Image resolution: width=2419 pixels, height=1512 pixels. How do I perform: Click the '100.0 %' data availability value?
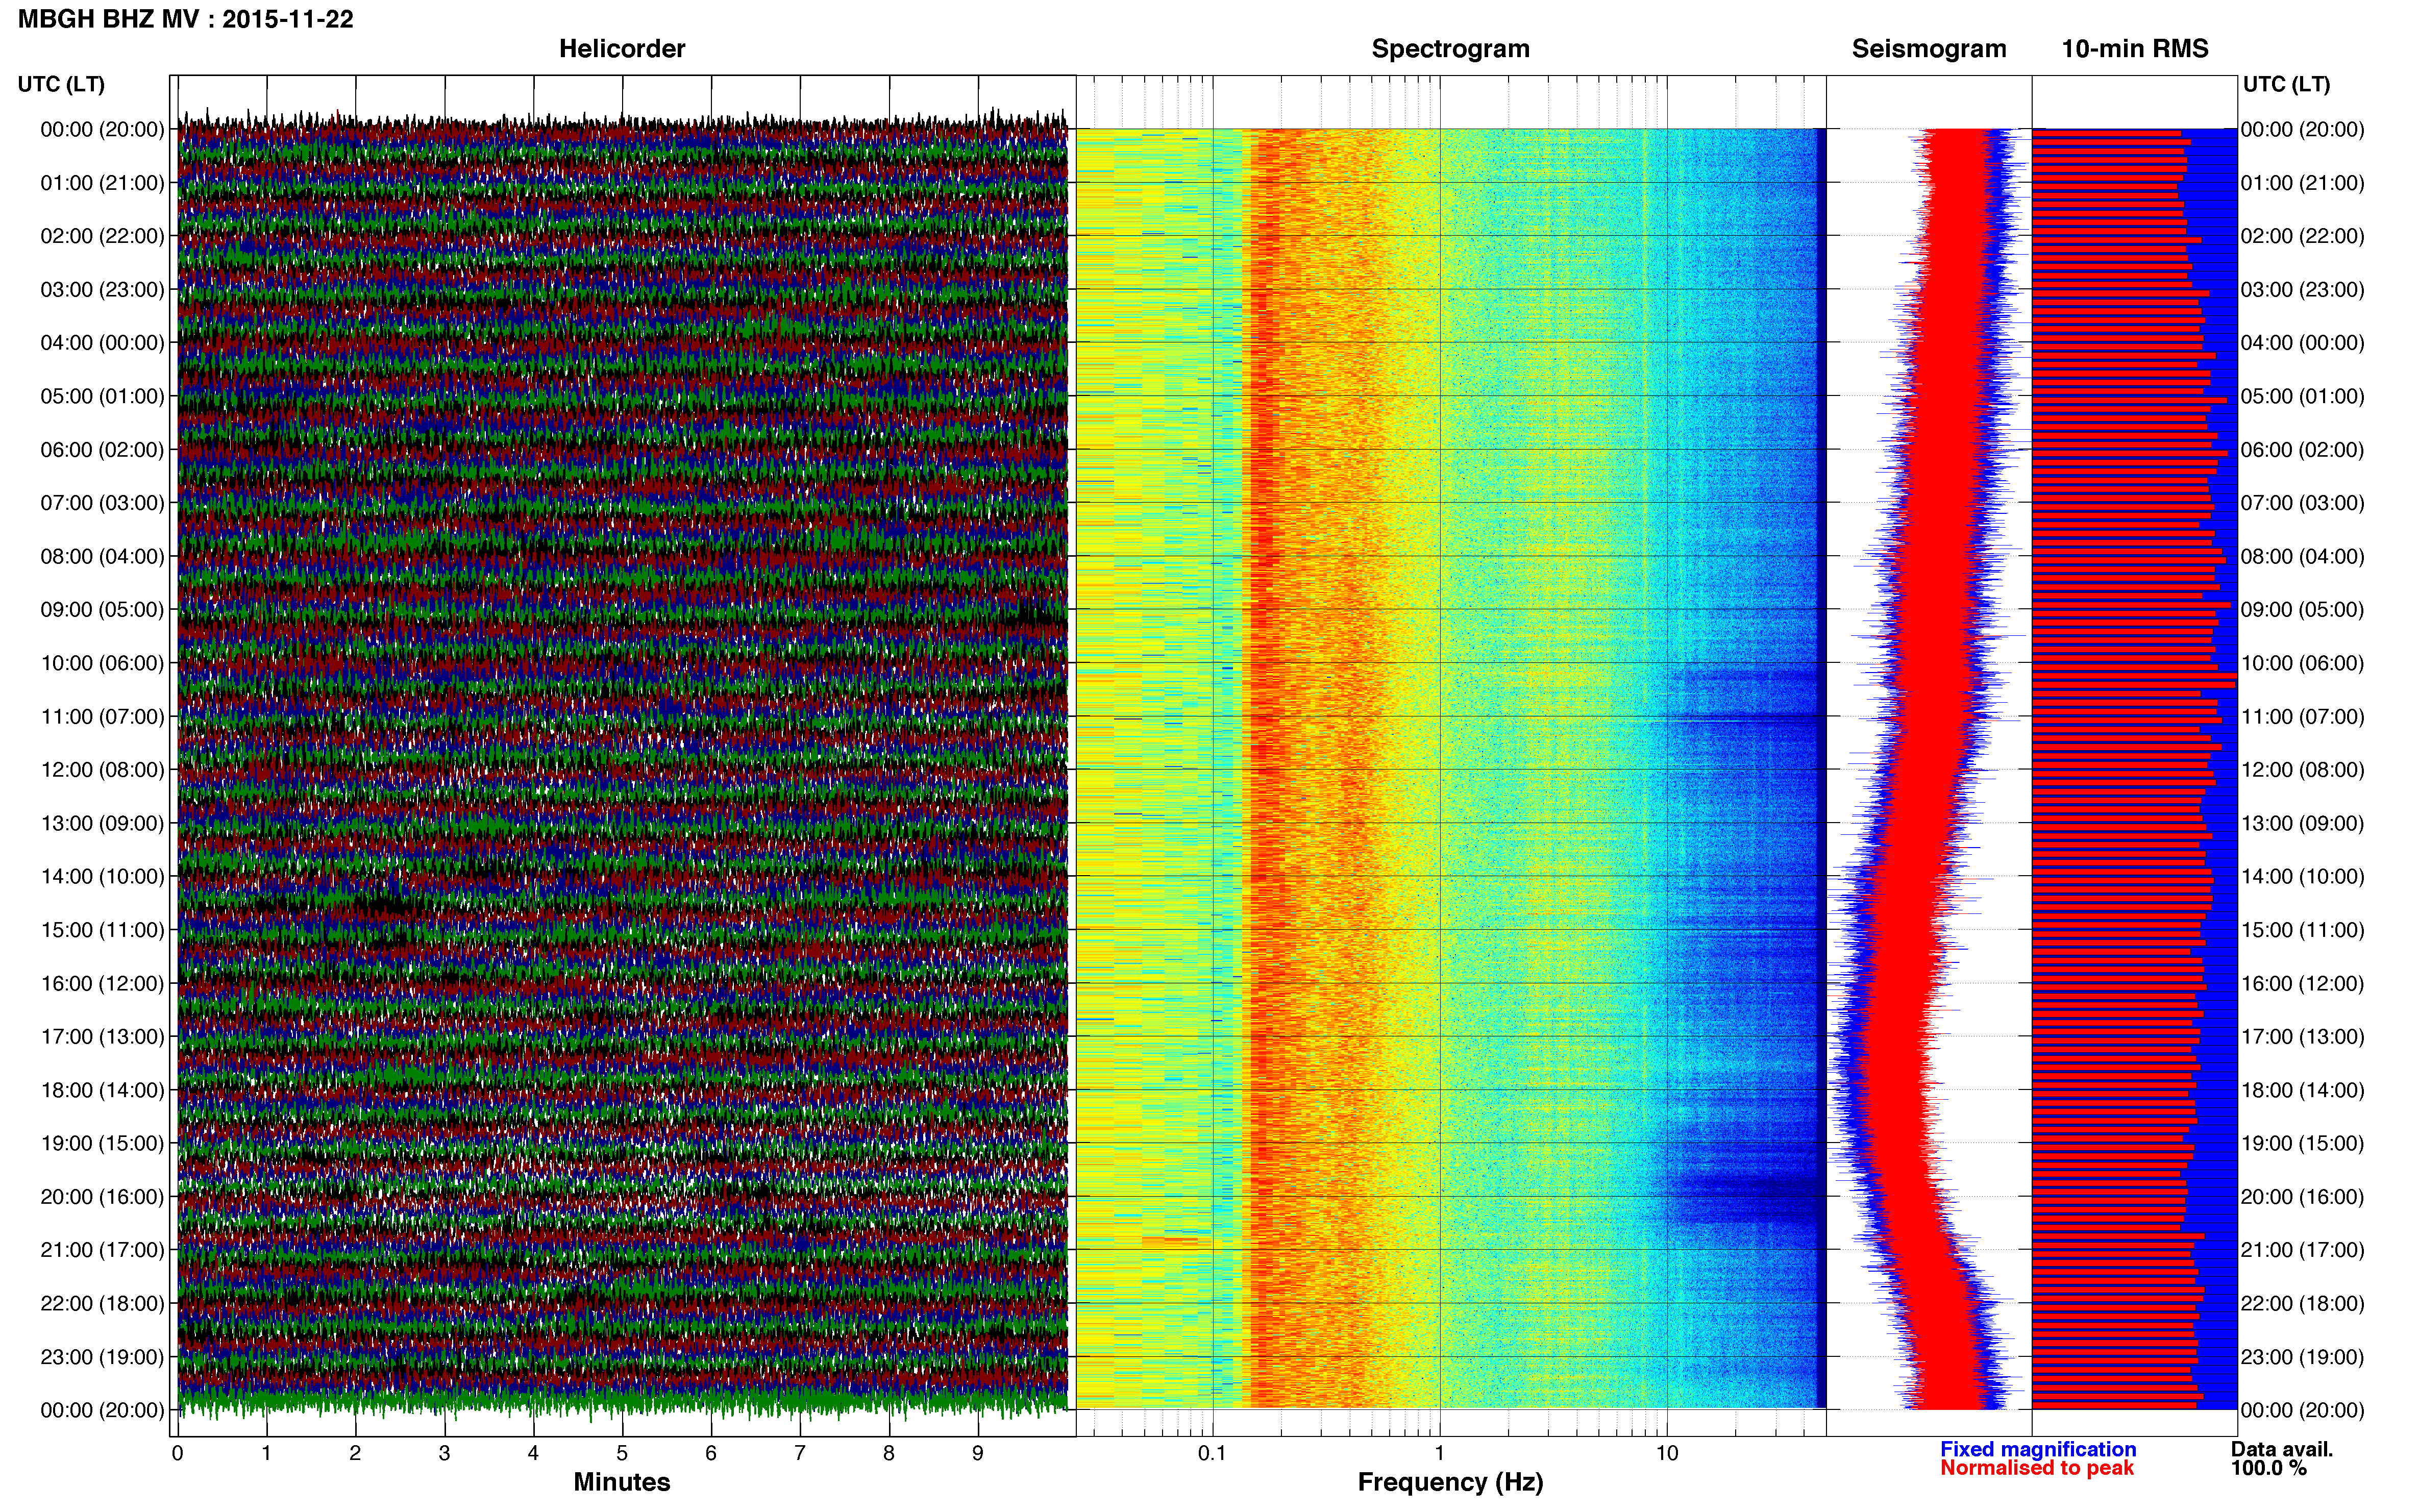[x=2269, y=1468]
